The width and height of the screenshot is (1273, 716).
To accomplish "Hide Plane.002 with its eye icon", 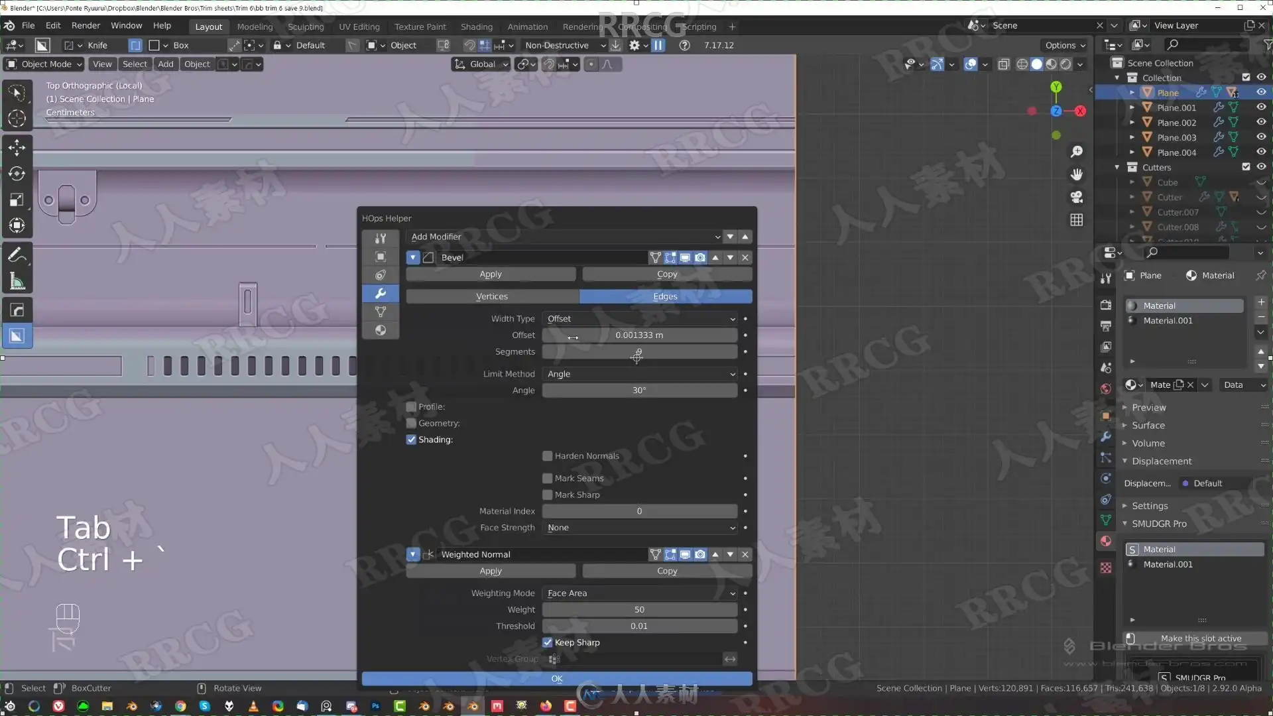I will click(1261, 122).
